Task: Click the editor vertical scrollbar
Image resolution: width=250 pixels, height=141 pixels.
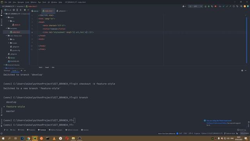Action: pyautogui.click(x=246, y=40)
